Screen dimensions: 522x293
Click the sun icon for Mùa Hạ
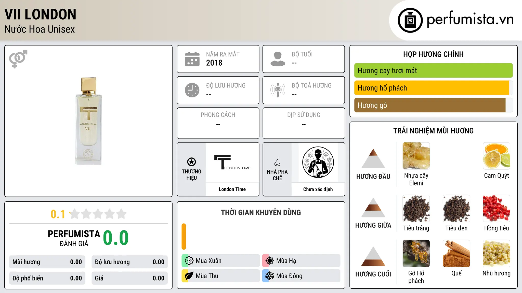point(270,261)
